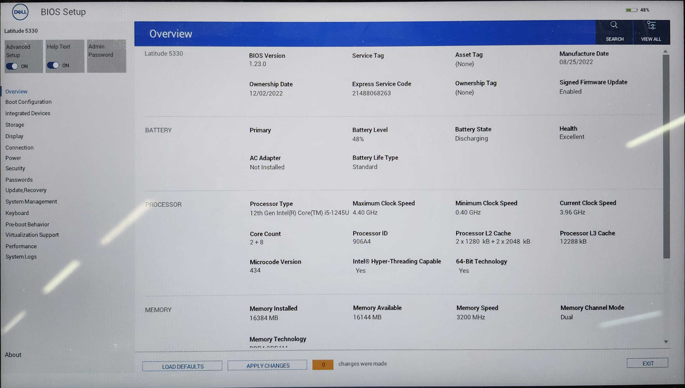Click the Dell logo icon

21,12
